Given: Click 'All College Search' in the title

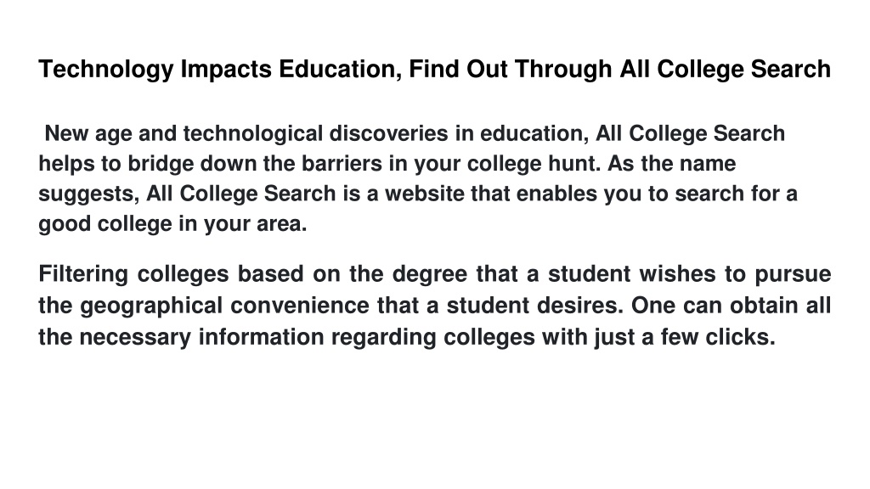Looking at the screenshot, I should coord(726,70).
